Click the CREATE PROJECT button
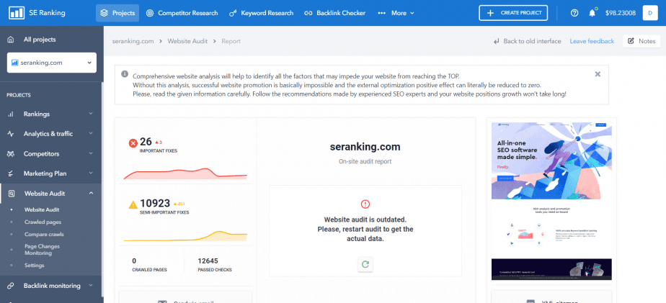The height and width of the screenshot is (303, 666). coord(513,13)
